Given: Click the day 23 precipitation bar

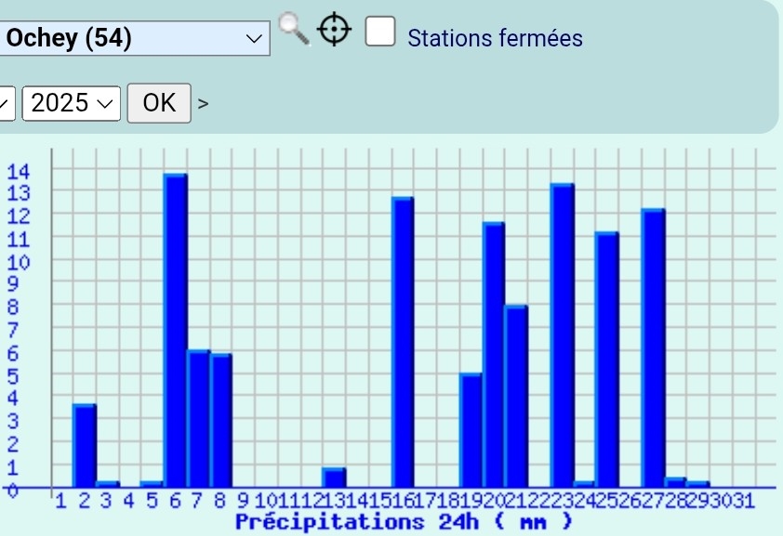Looking at the screenshot, I should 563,335.
